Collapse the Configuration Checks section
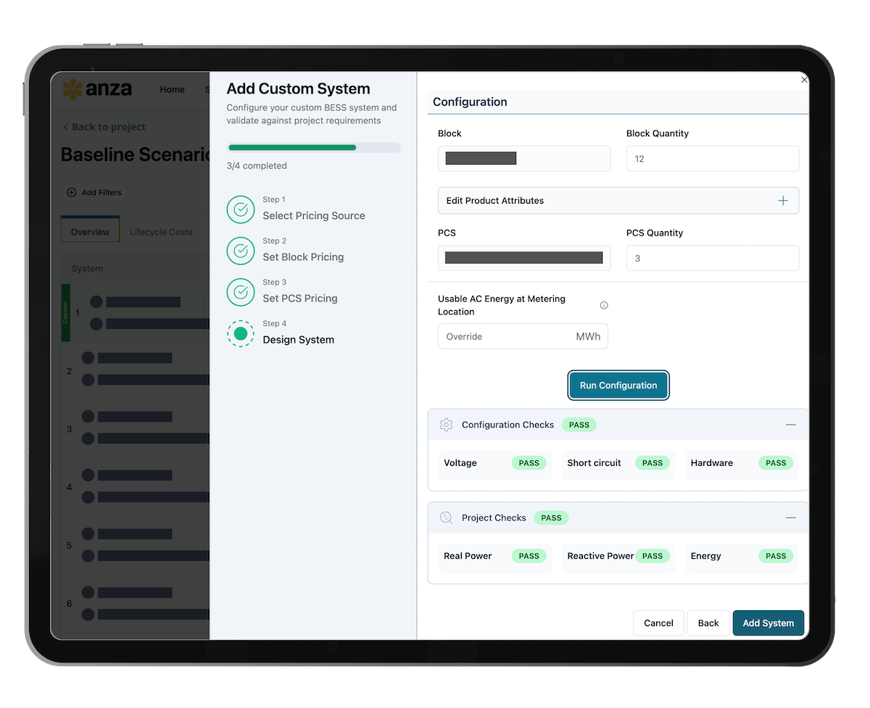The image size is (870, 708). pyautogui.click(x=790, y=425)
